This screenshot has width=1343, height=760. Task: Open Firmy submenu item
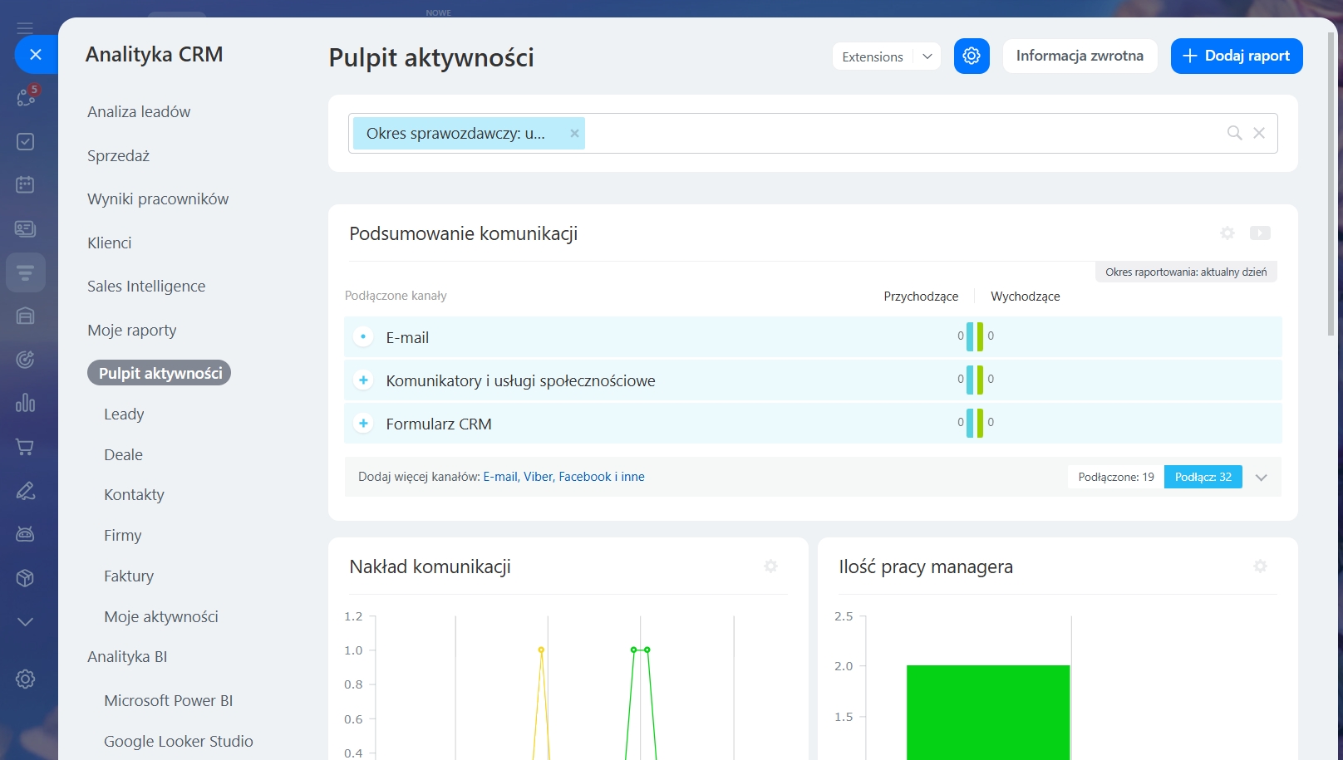(123, 535)
